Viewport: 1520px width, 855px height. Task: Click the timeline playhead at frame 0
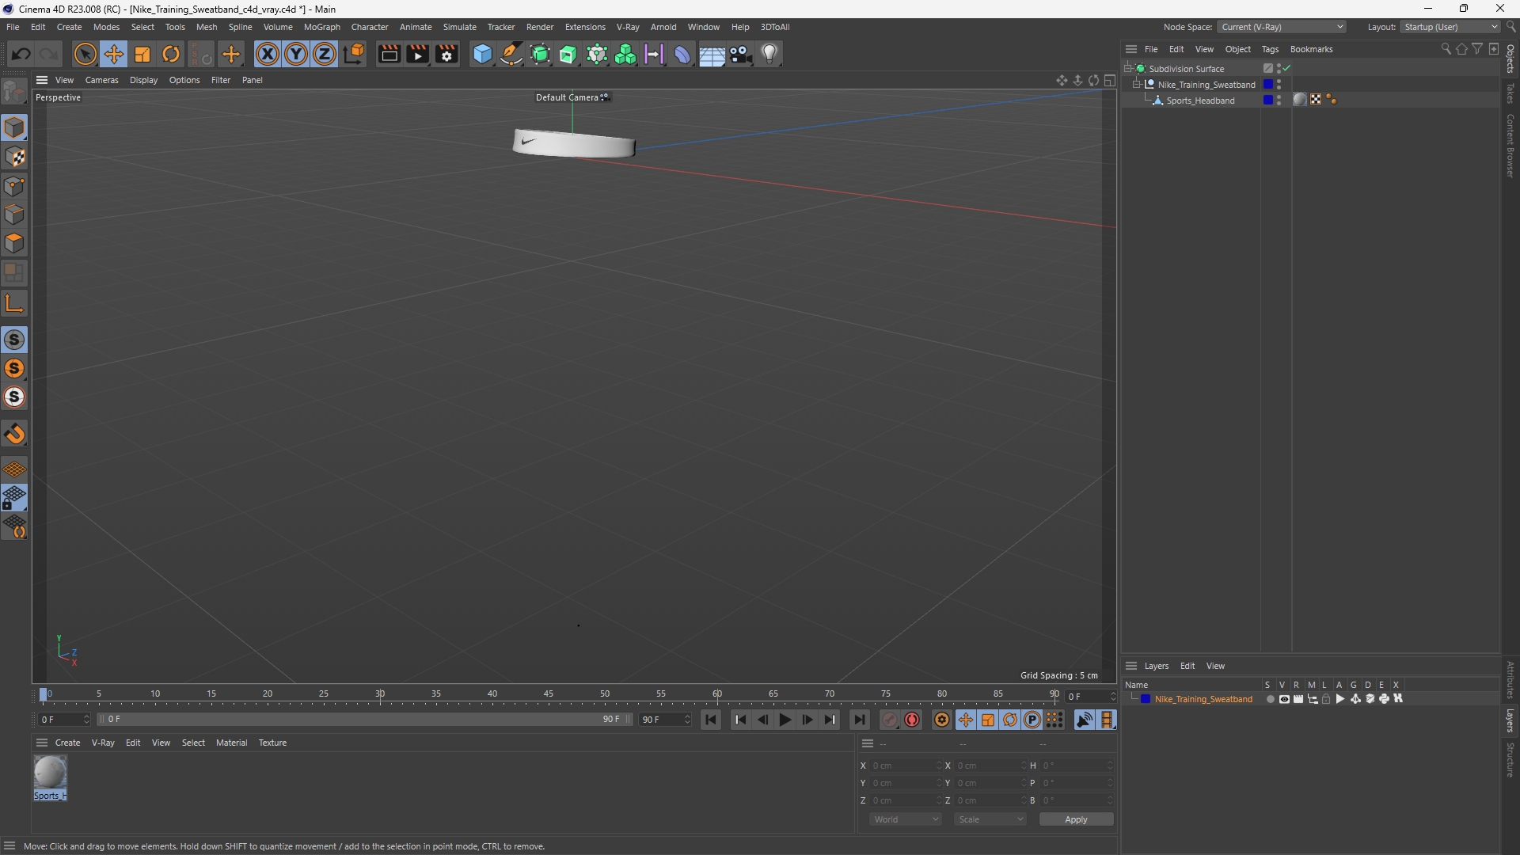(44, 694)
